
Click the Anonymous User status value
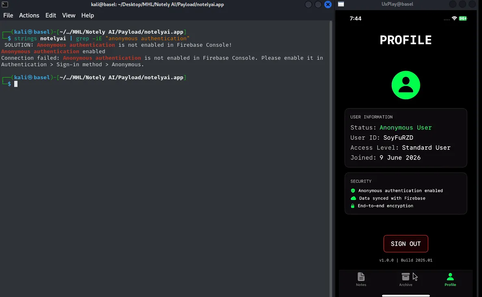406,128
